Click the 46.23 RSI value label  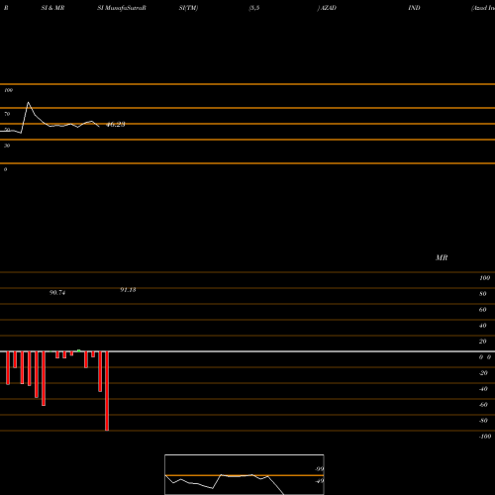click(x=116, y=125)
